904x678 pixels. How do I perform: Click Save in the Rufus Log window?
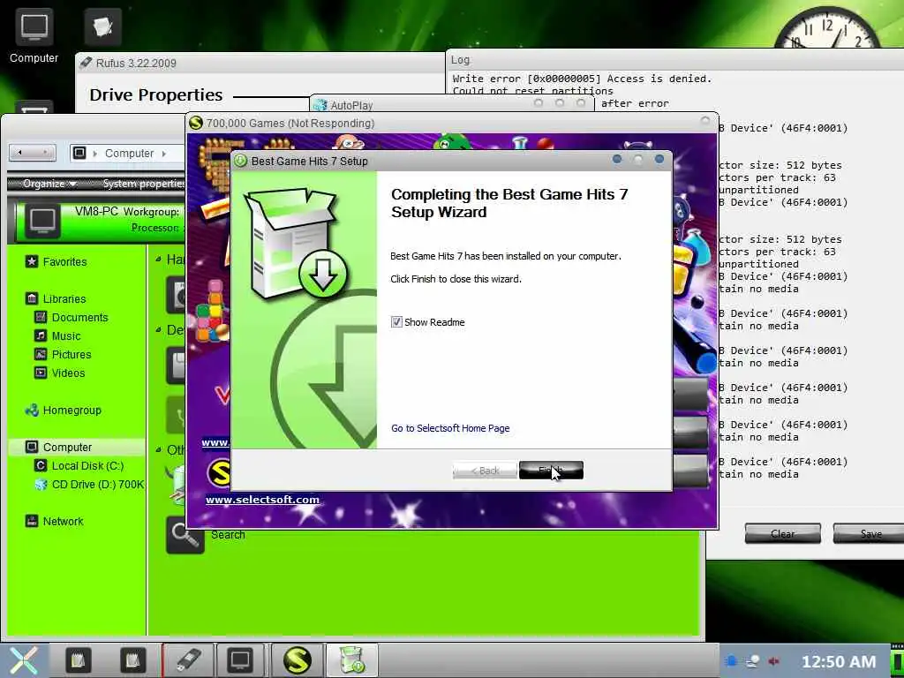(x=870, y=533)
